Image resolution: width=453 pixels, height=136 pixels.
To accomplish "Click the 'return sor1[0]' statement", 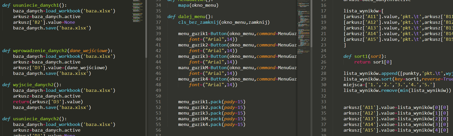I will point(373,62).
